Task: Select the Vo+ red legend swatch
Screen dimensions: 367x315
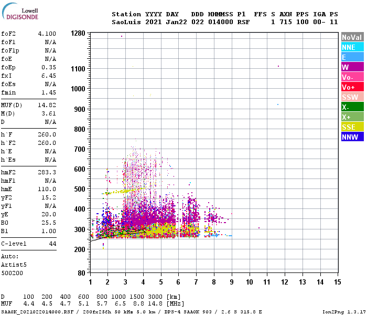Action: [352, 87]
